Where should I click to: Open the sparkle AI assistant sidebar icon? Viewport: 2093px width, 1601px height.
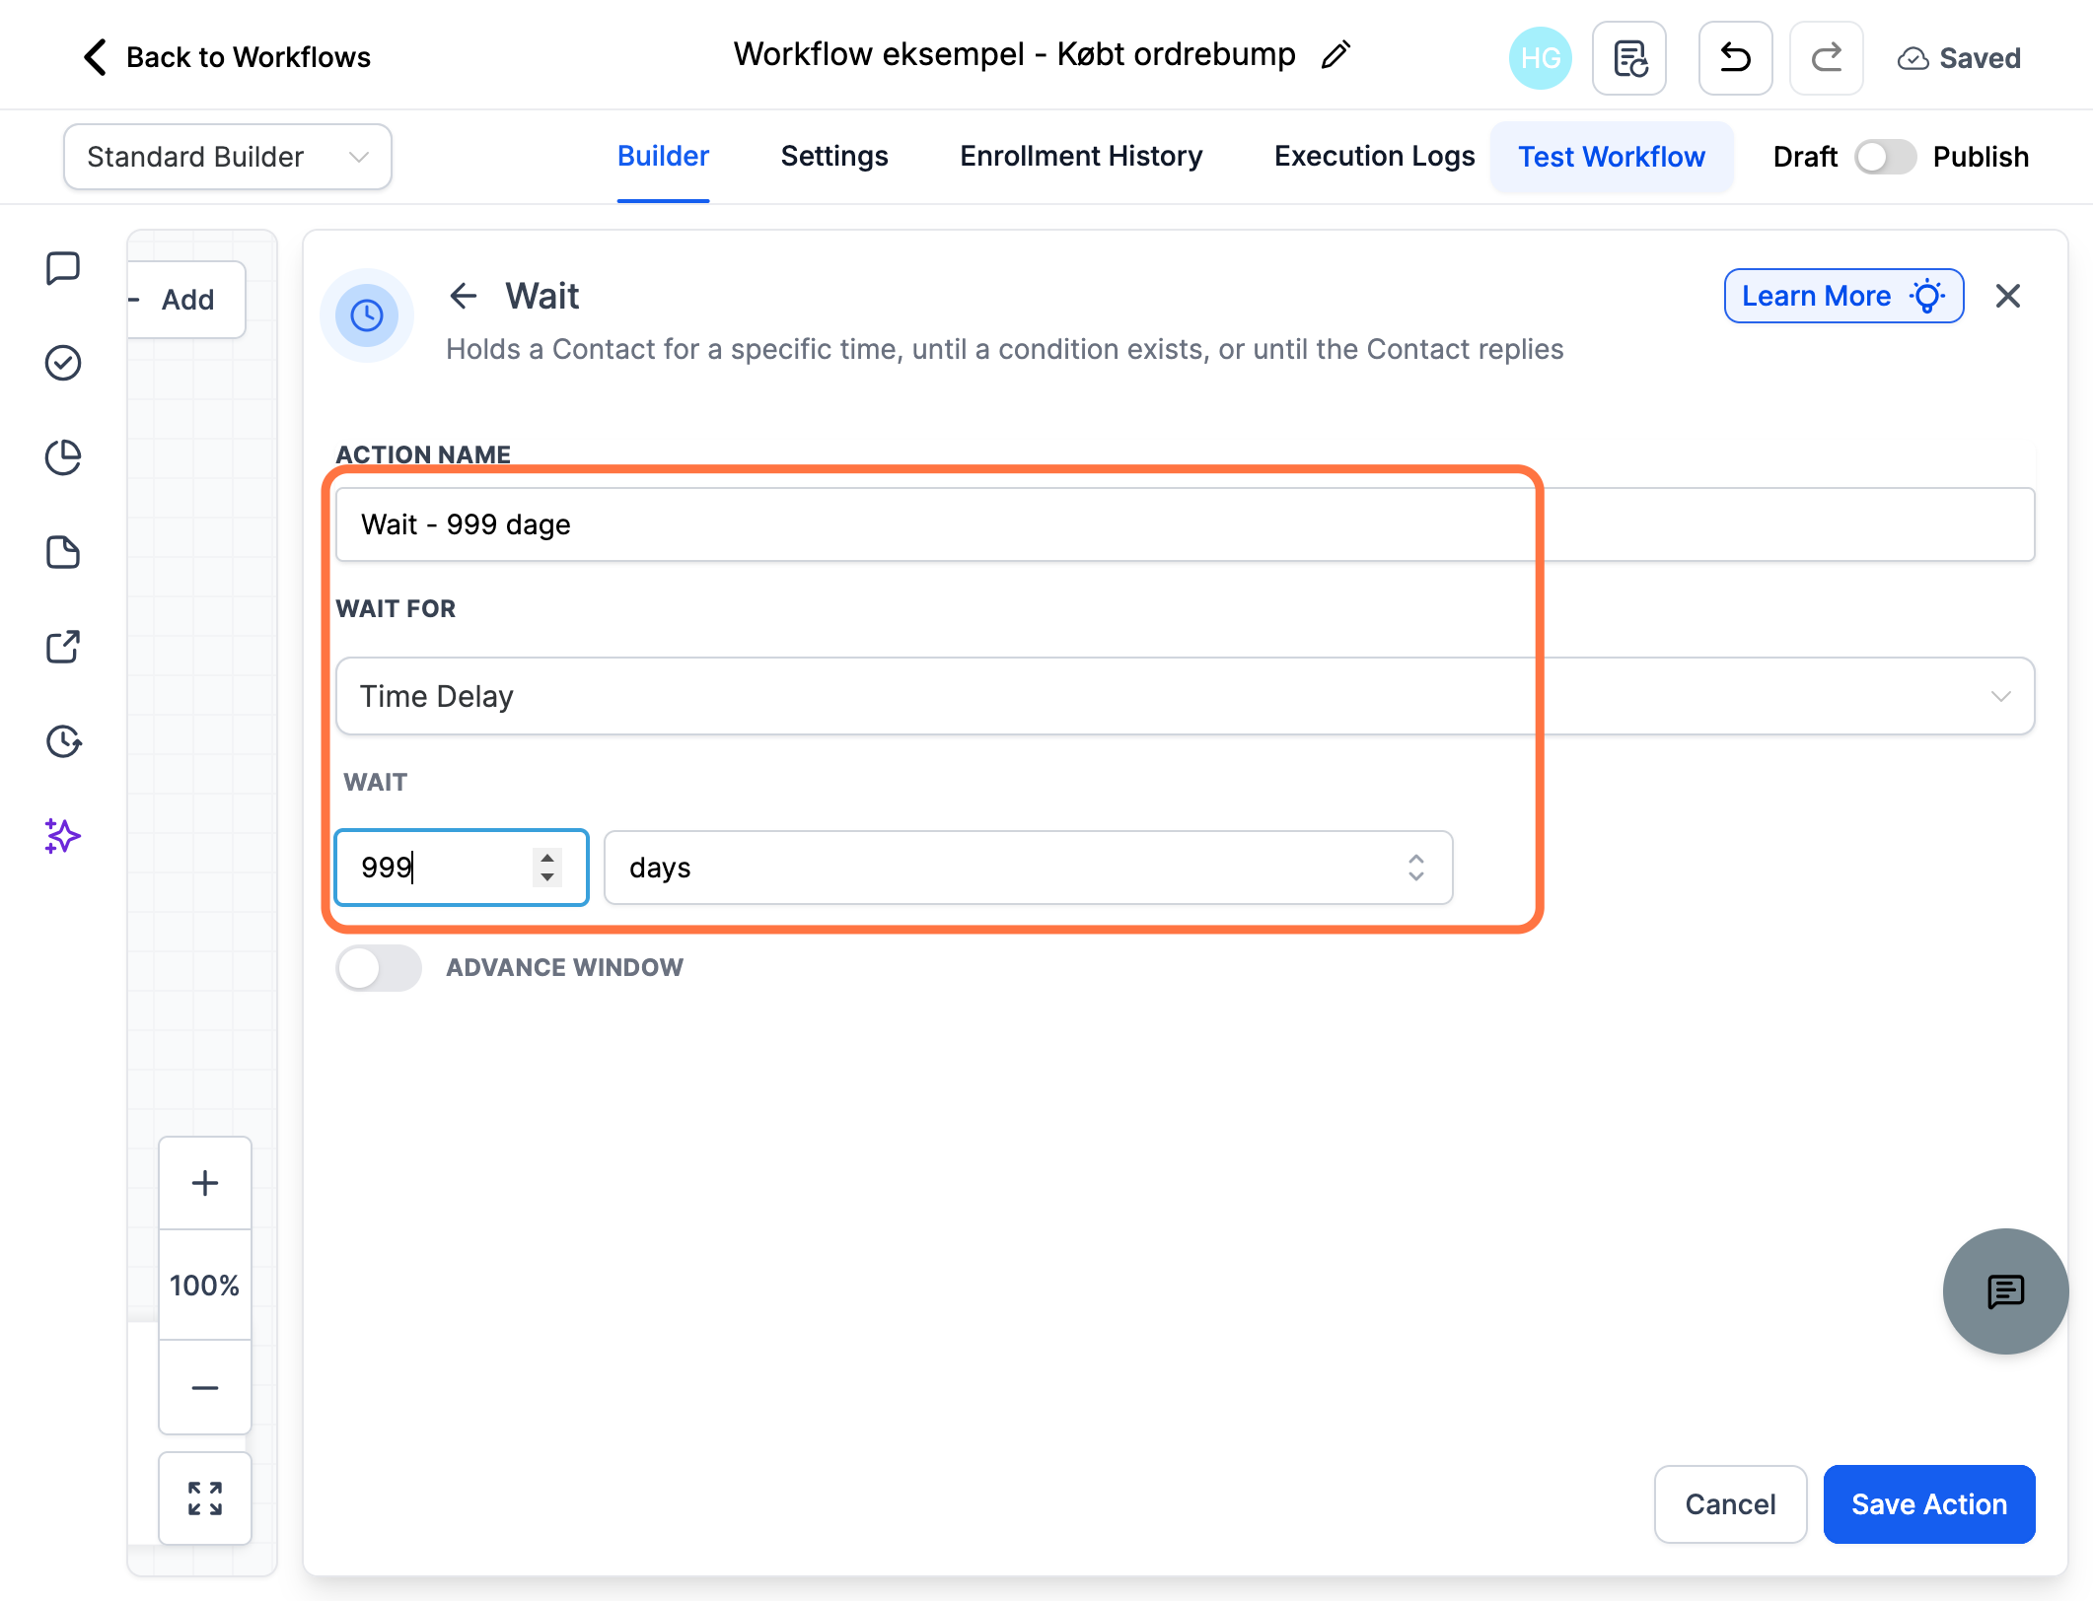[63, 836]
